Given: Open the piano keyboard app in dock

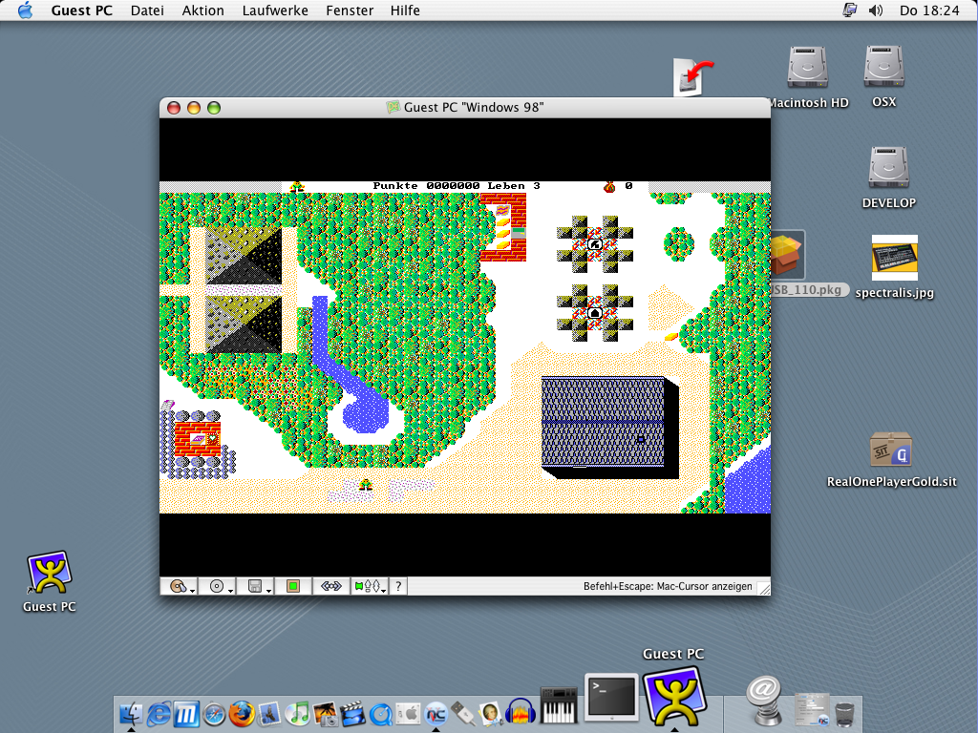Looking at the screenshot, I should click(558, 705).
